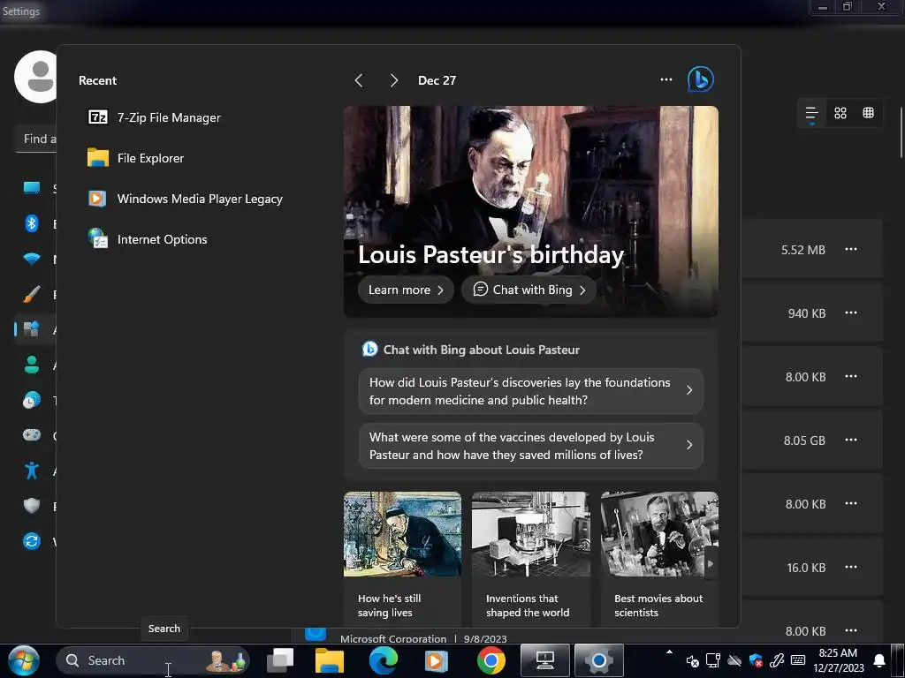This screenshot has height=678, width=905.
Task: Open 7-Zip File Manager from Recent
Action: 154,117
